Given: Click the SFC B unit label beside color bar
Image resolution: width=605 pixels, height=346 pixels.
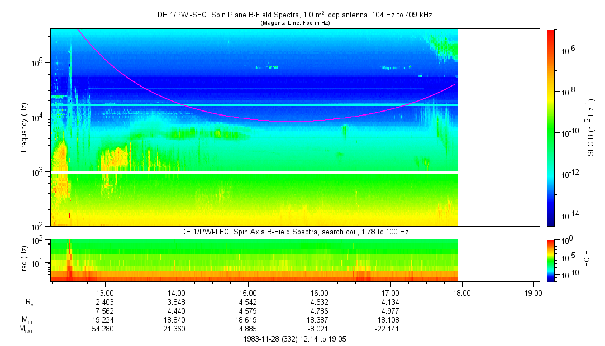Looking at the screenshot, I should (592, 127).
